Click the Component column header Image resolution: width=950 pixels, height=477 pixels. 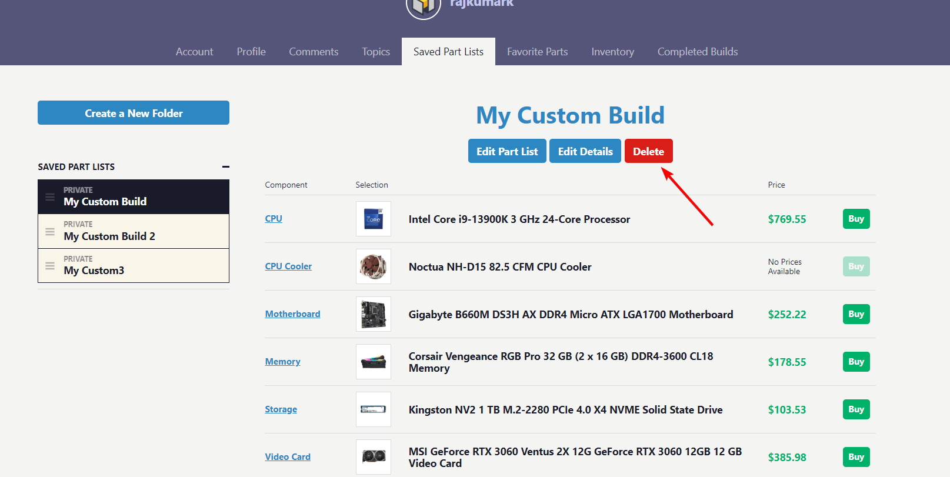click(286, 185)
